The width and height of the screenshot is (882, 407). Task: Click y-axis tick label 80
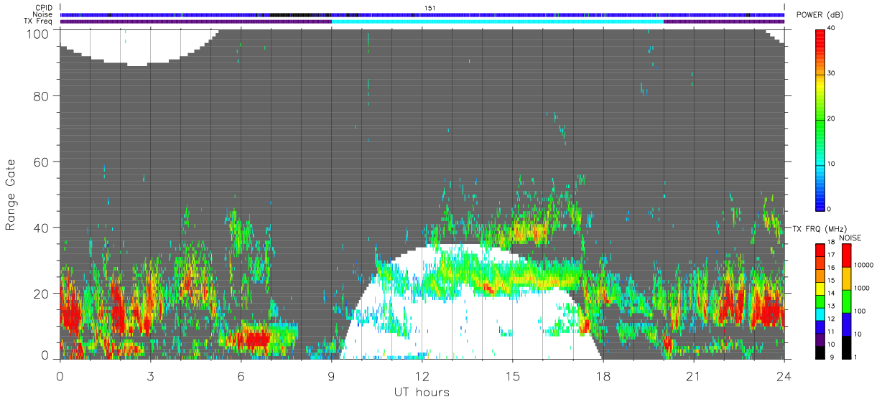tap(42, 95)
